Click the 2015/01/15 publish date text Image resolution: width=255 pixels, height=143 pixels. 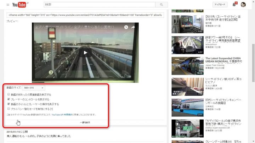17,132
